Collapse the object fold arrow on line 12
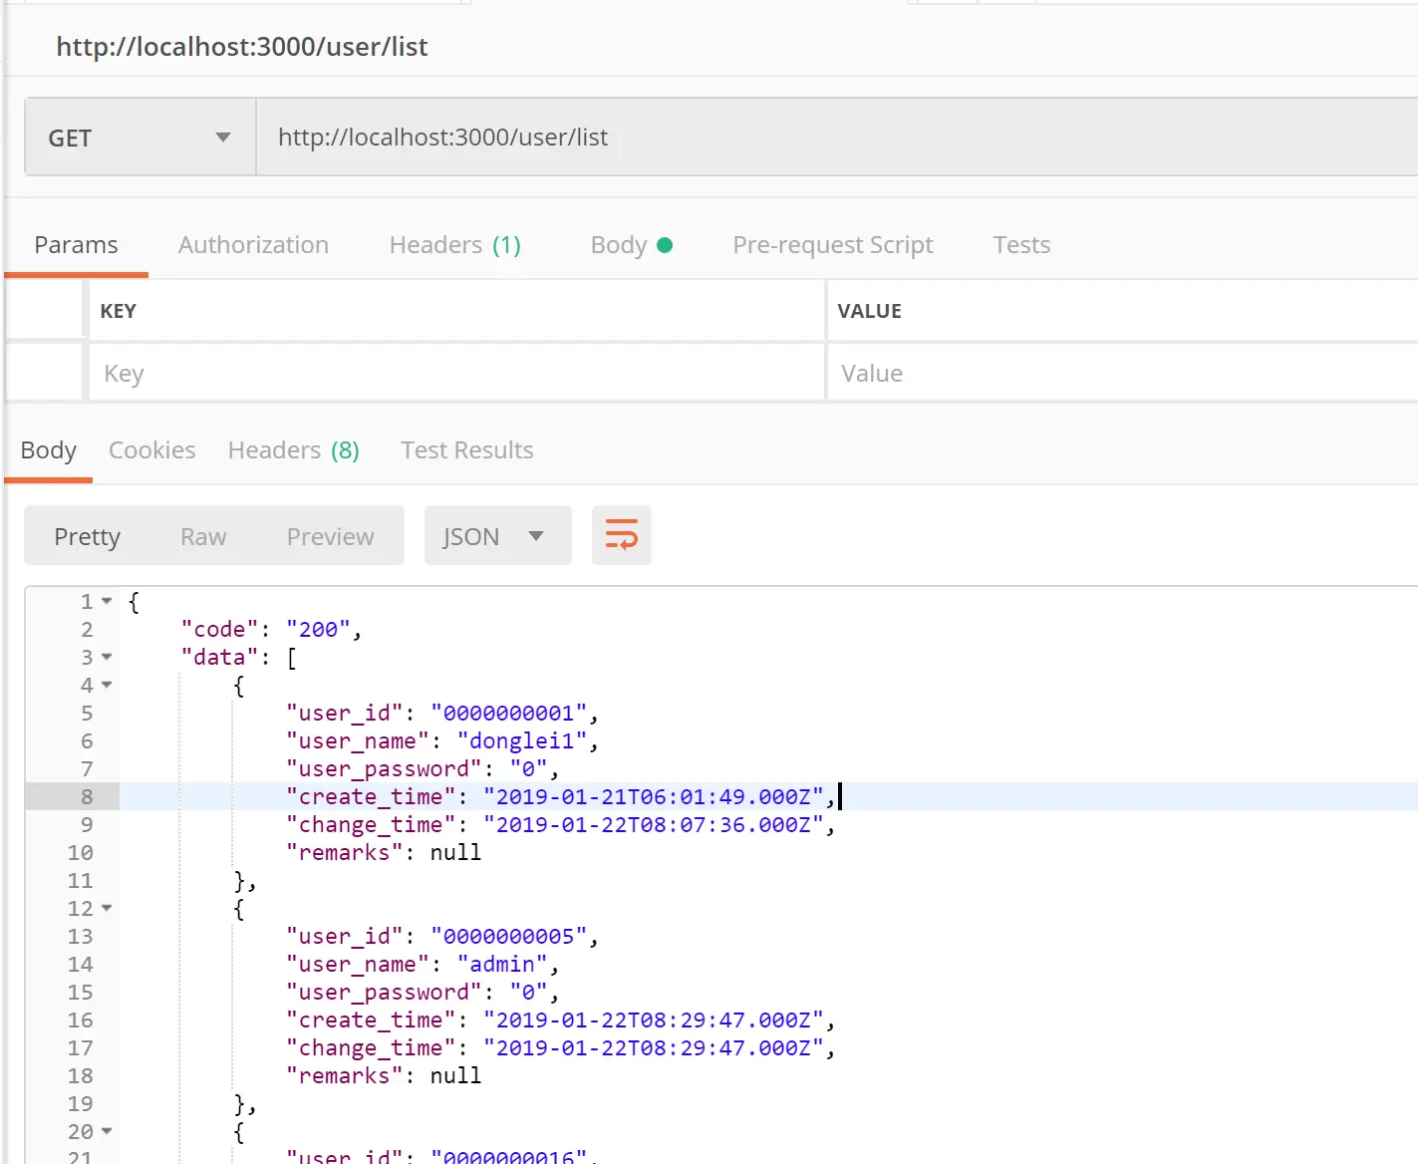The width and height of the screenshot is (1418, 1164). pos(107,908)
